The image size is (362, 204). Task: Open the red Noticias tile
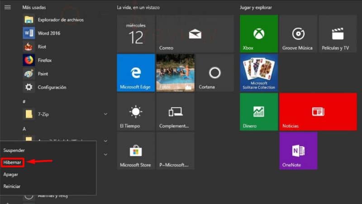click(318, 112)
